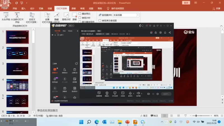
Task: Open custom slide show (自定义幻灯片放映) dropdown
Action: pyautogui.click(x=32, y=18)
